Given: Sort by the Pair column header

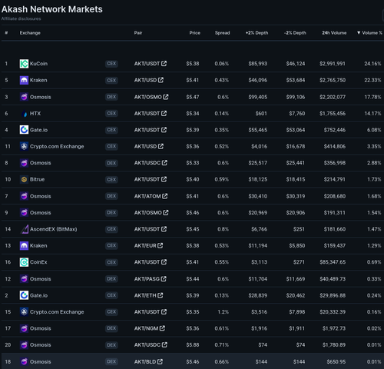Looking at the screenshot, I should (x=138, y=33).
